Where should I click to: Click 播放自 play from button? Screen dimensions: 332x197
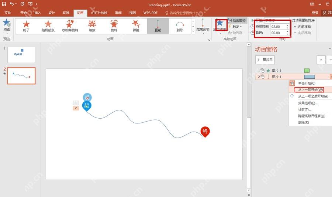point(265,60)
